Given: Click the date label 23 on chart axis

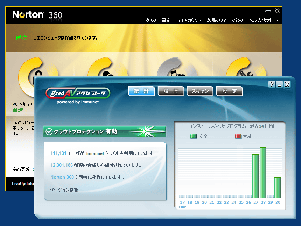Looking at the screenshot, I should (x=226, y=203).
